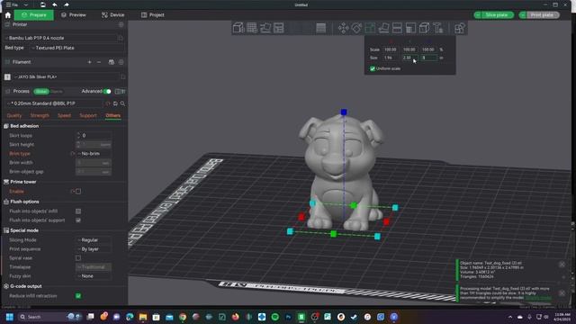The height and width of the screenshot is (324, 576).
Task: Open the File menu
Action: pos(12,4)
